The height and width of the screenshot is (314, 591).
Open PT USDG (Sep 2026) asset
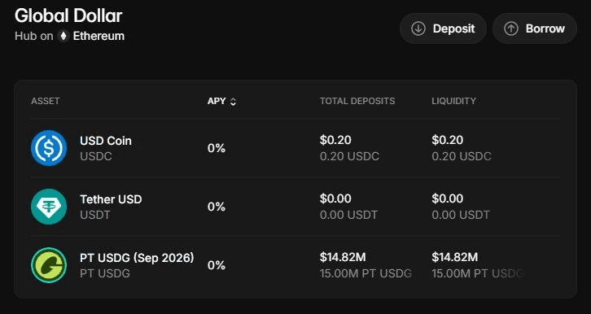click(137, 258)
